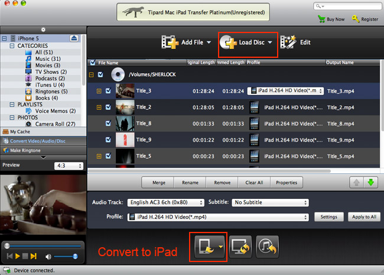This screenshot has width=384, height=275.
Task: Collapse the CATEGORIES section
Action: tap(12, 46)
